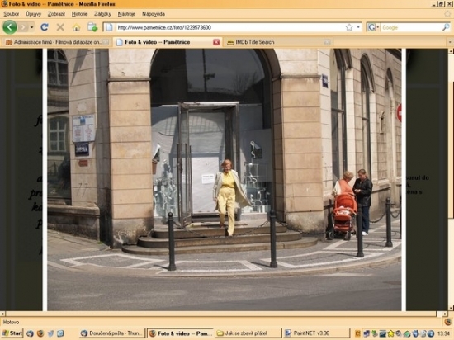Viewport: 454px width, 340px height.
Task: Click the throbber icon on the menu bar
Action: [x=447, y=14]
